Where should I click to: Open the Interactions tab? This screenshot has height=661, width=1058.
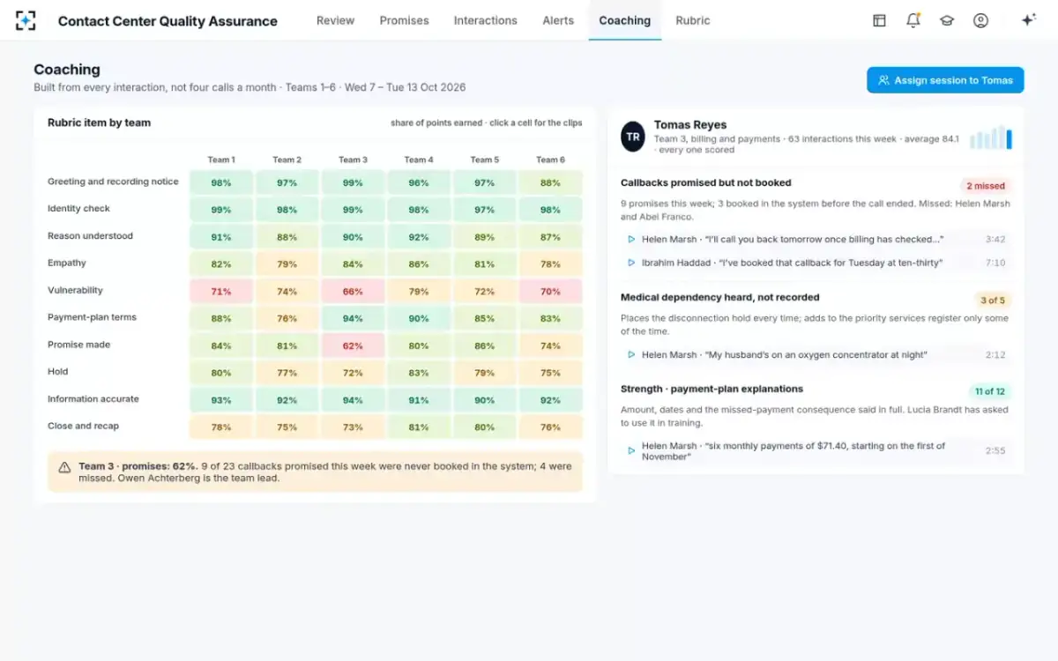click(486, 20)
